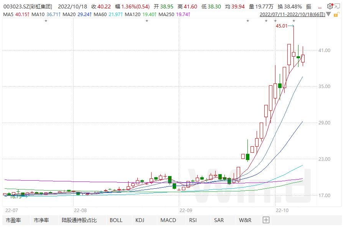Click the 23.00 price axis label
This screenshot has height=227, width=343.
pyautogui.click(x=324, y=159)
